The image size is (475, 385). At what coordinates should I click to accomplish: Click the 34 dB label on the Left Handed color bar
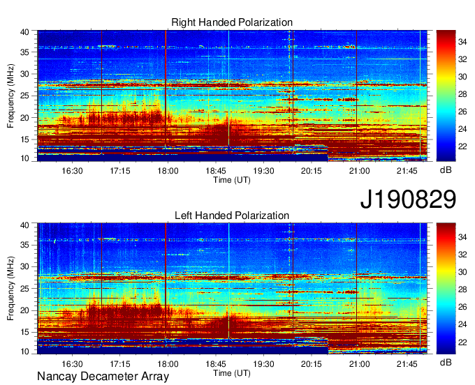(462, 237)
